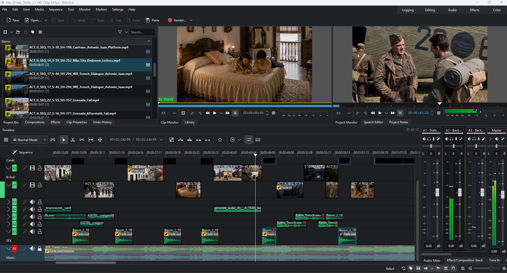
Task: Create a new folder in project bin
Action: pyautogui.click(x=18, y=32)
